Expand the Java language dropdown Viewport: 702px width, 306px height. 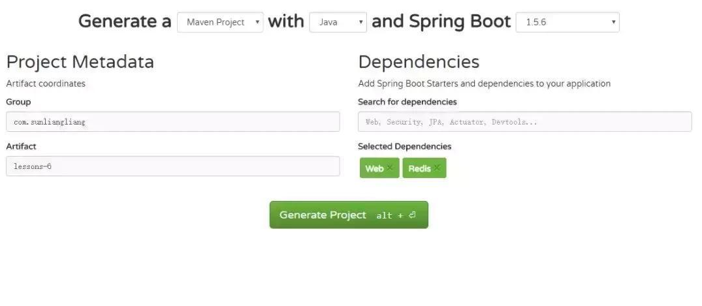coord(338,22)
